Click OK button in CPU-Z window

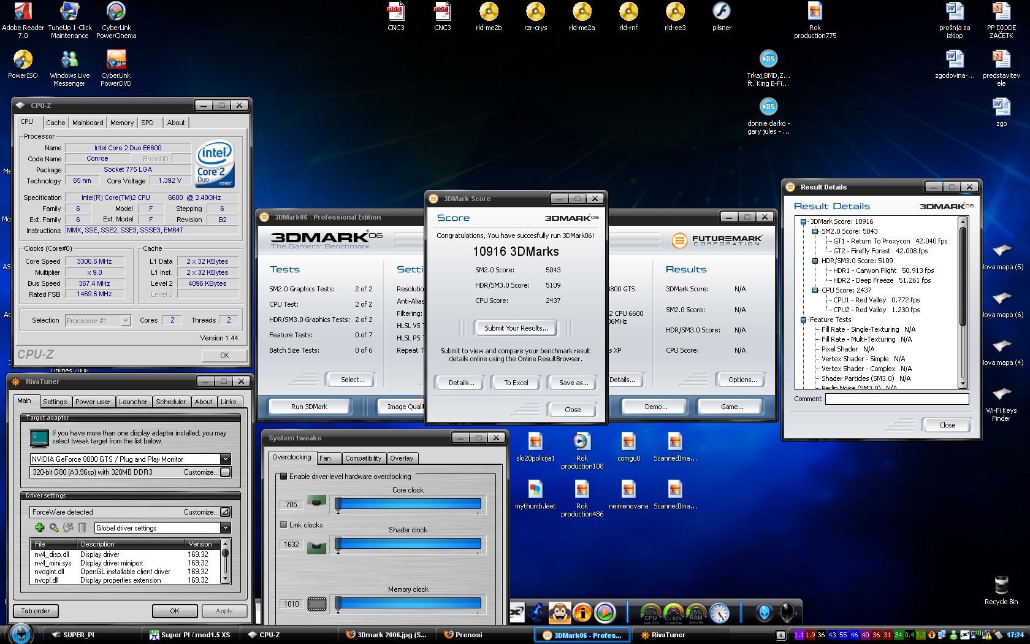coord(224,355)
